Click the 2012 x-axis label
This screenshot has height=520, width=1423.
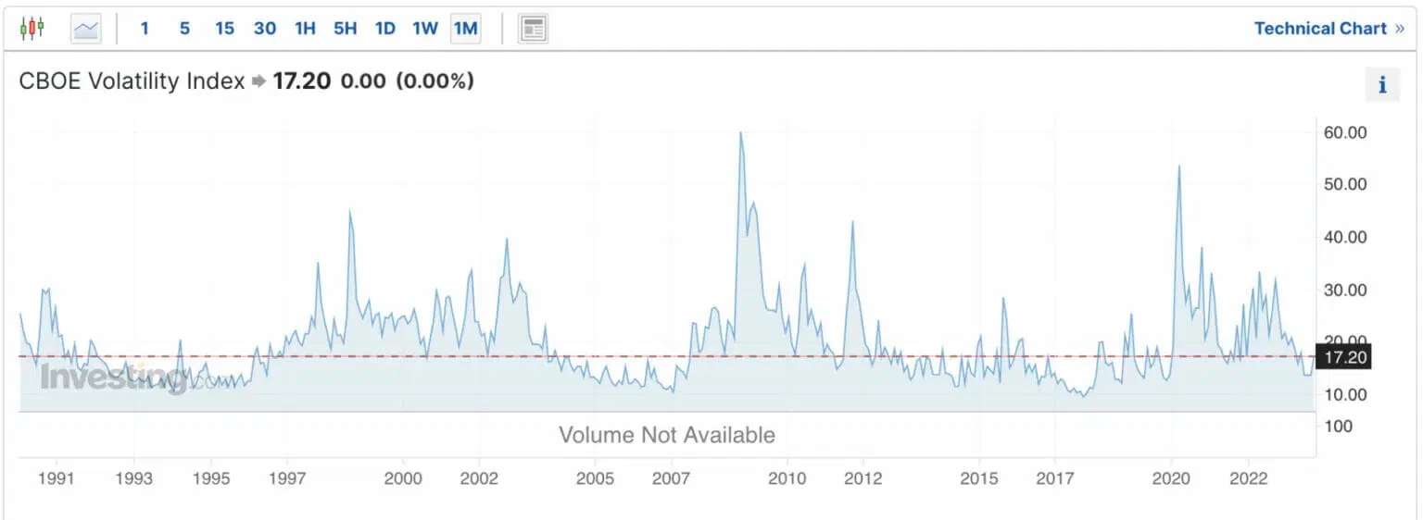click(863, 478)
